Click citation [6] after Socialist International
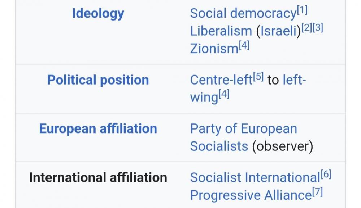361x208 pixels. (x=326, y=175)
